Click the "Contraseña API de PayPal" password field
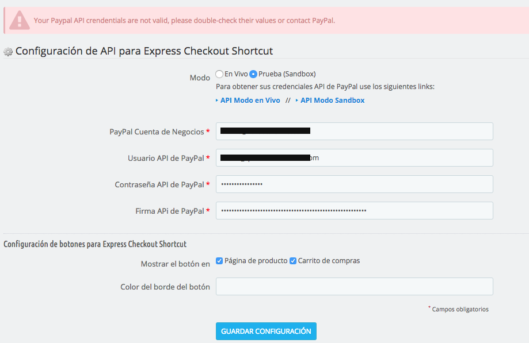529x343 pixels. (x=353, y=184)
